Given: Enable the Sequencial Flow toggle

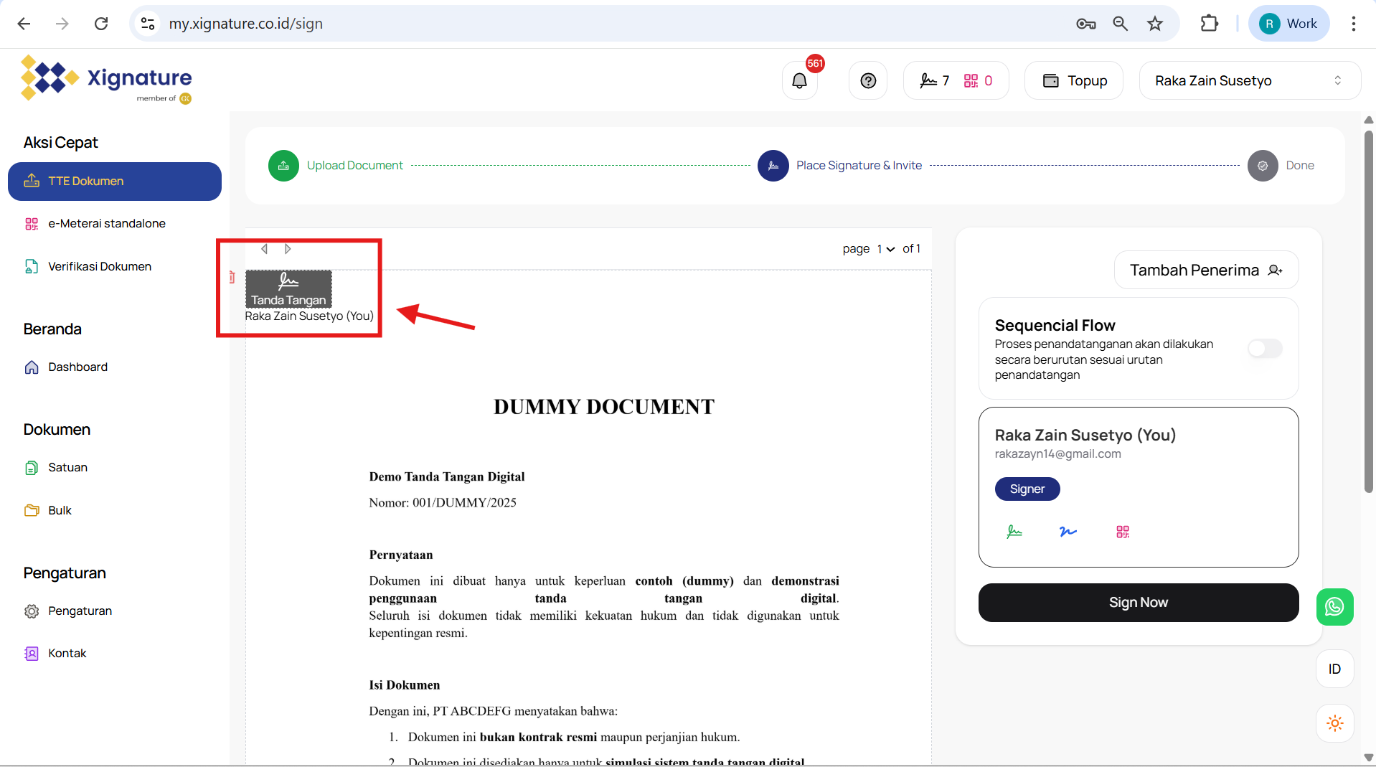Looking at the screenshot, I should (x=1265, y=349).
